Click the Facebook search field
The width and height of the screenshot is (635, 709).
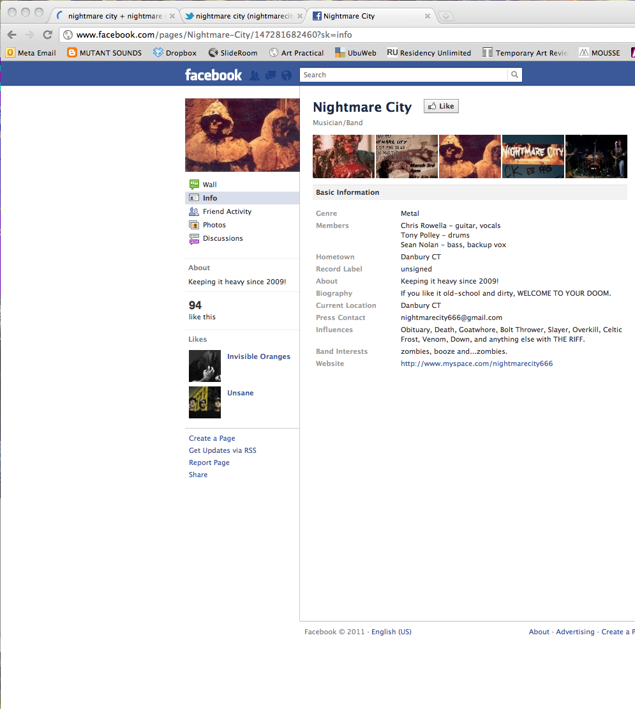(404, 75)
